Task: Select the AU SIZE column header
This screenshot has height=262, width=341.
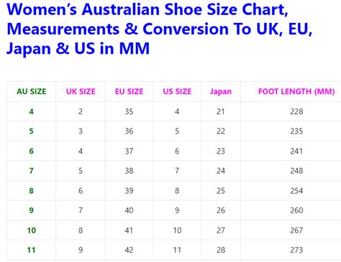Action: pos(32,91)
